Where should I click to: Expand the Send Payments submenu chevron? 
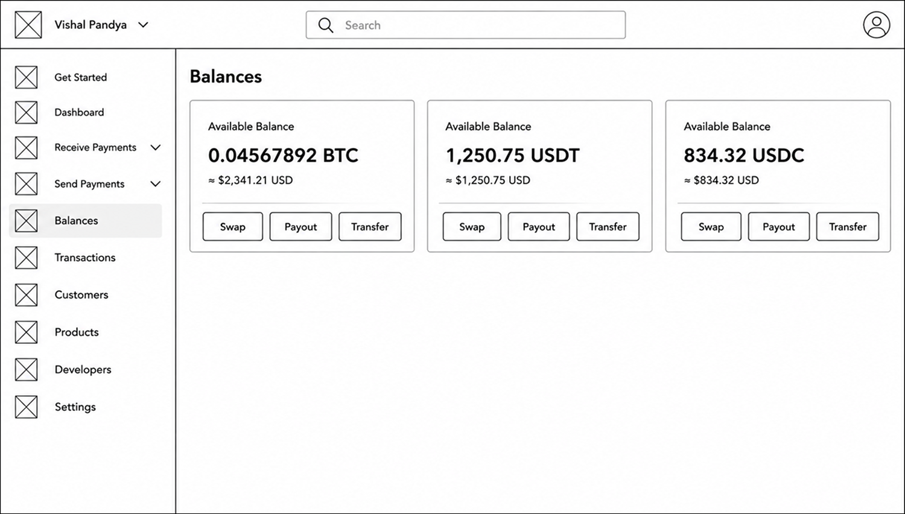point(156,184)
